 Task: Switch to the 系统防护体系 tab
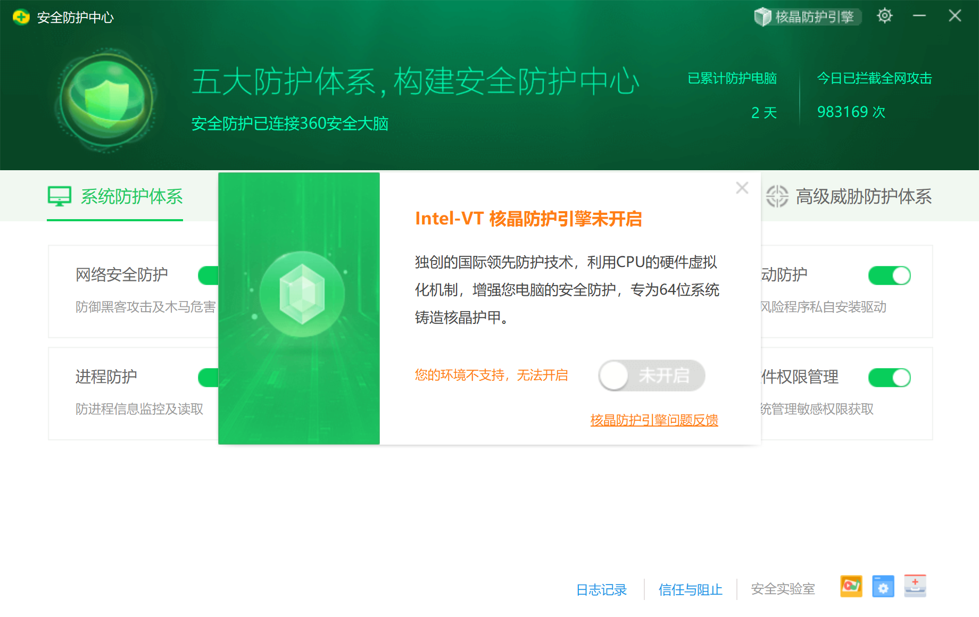pos(115,197)
